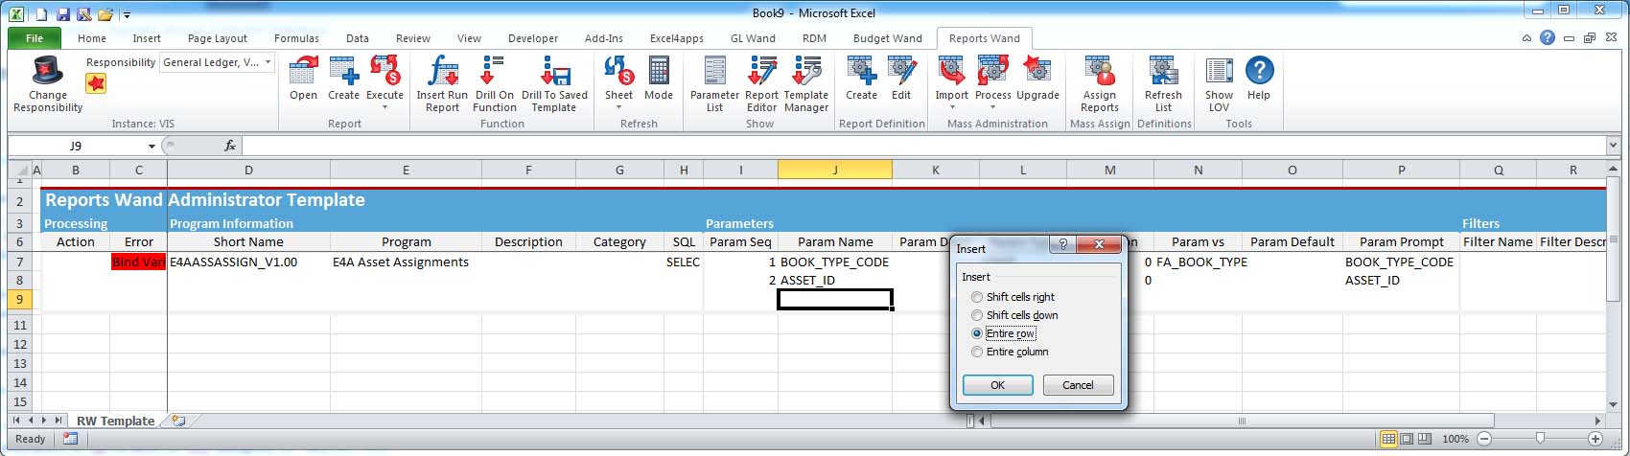Switch to the GL Wand tab
This screenshot has height=456, width=1630.
753,38
